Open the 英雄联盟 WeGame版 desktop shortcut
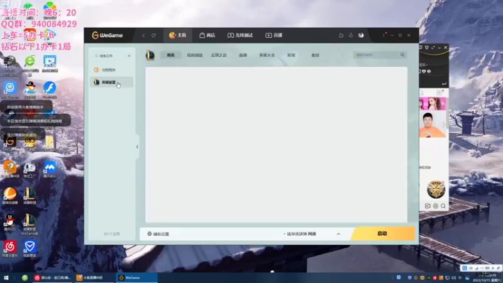 30,224
